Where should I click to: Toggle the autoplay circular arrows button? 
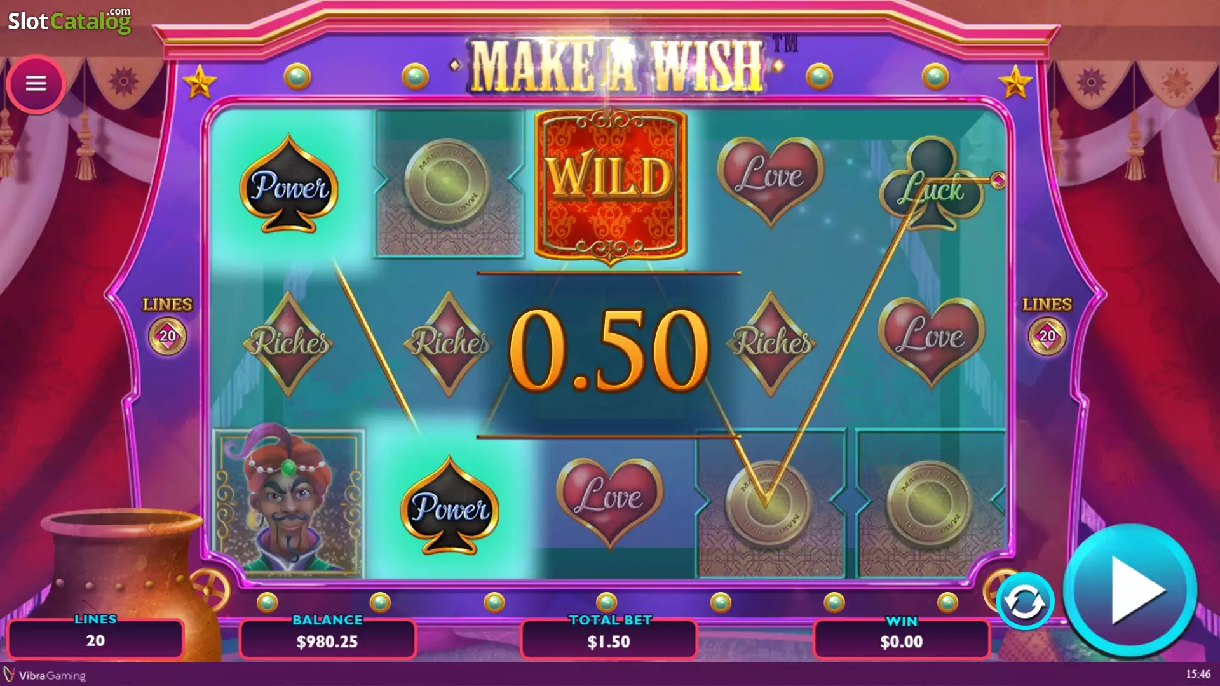pos(1024,602)
